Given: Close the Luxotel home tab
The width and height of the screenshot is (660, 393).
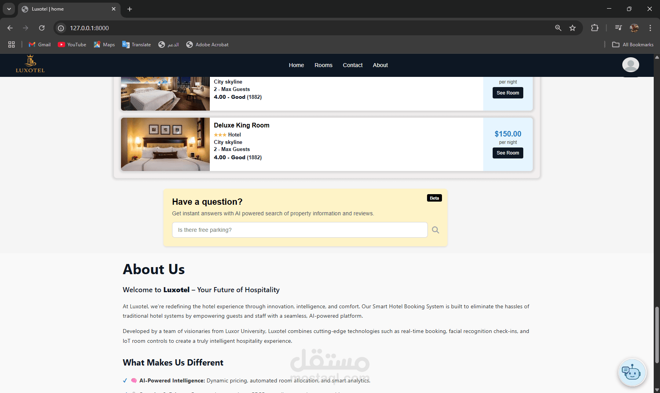Looking at the screenshot, I should pos(114,9).
